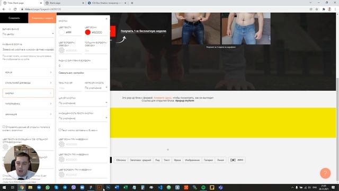Click the shadow radius input field

coord(70,88)
